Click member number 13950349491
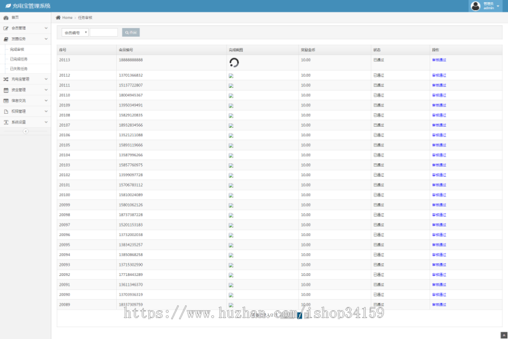 130,105
